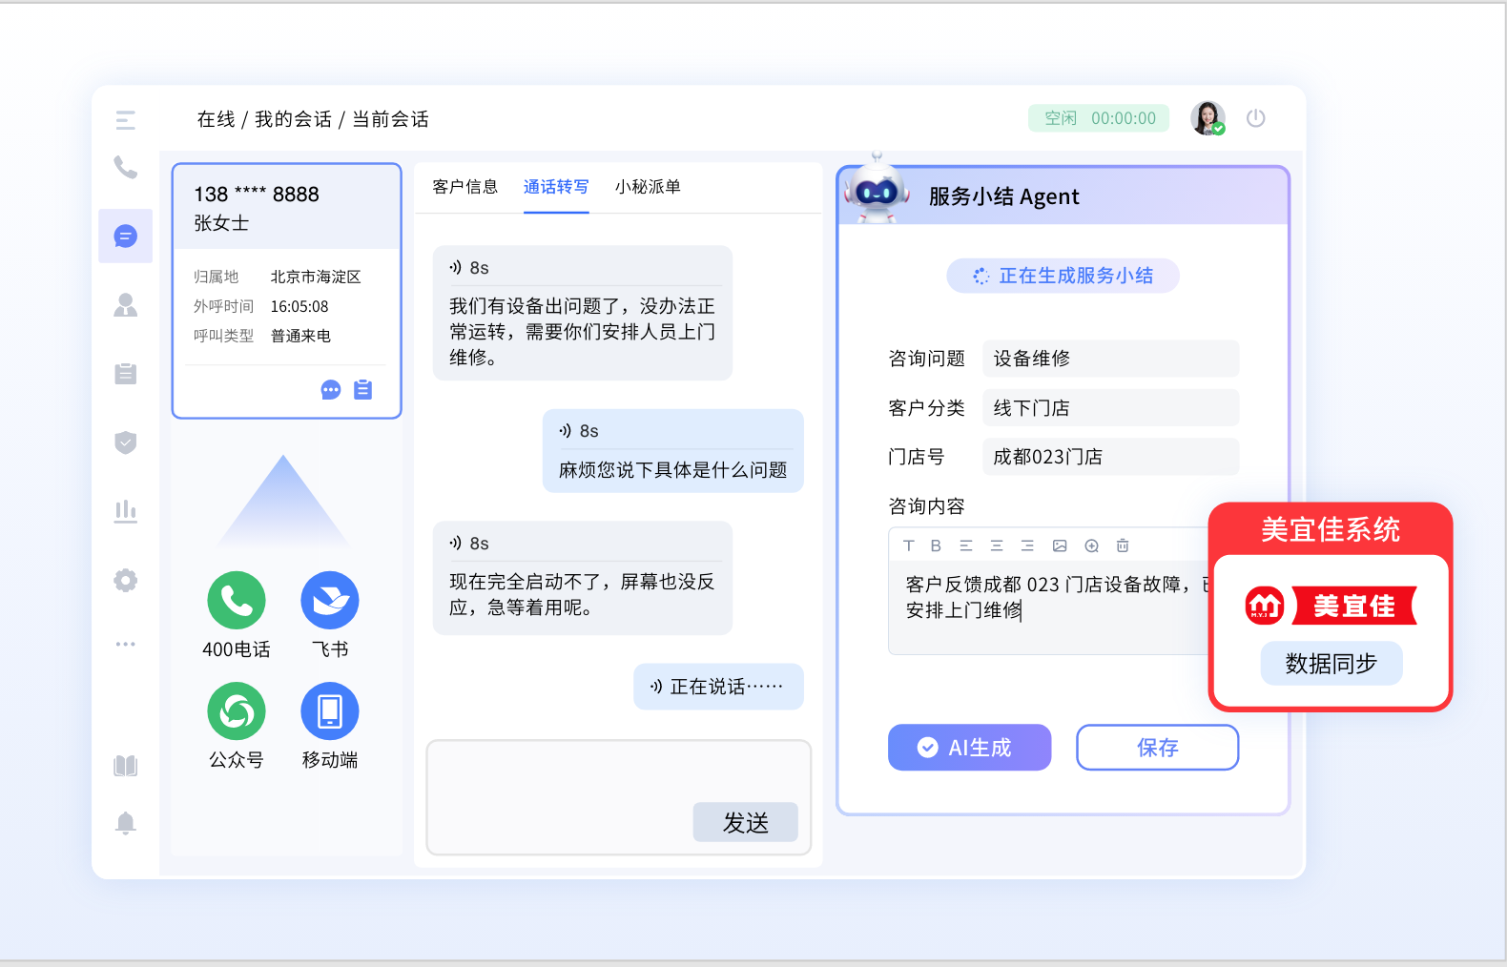The width and height of the screenshot is (1507, 967).
Task: Select the 400电话 channel icon
Action: [237, 601]
